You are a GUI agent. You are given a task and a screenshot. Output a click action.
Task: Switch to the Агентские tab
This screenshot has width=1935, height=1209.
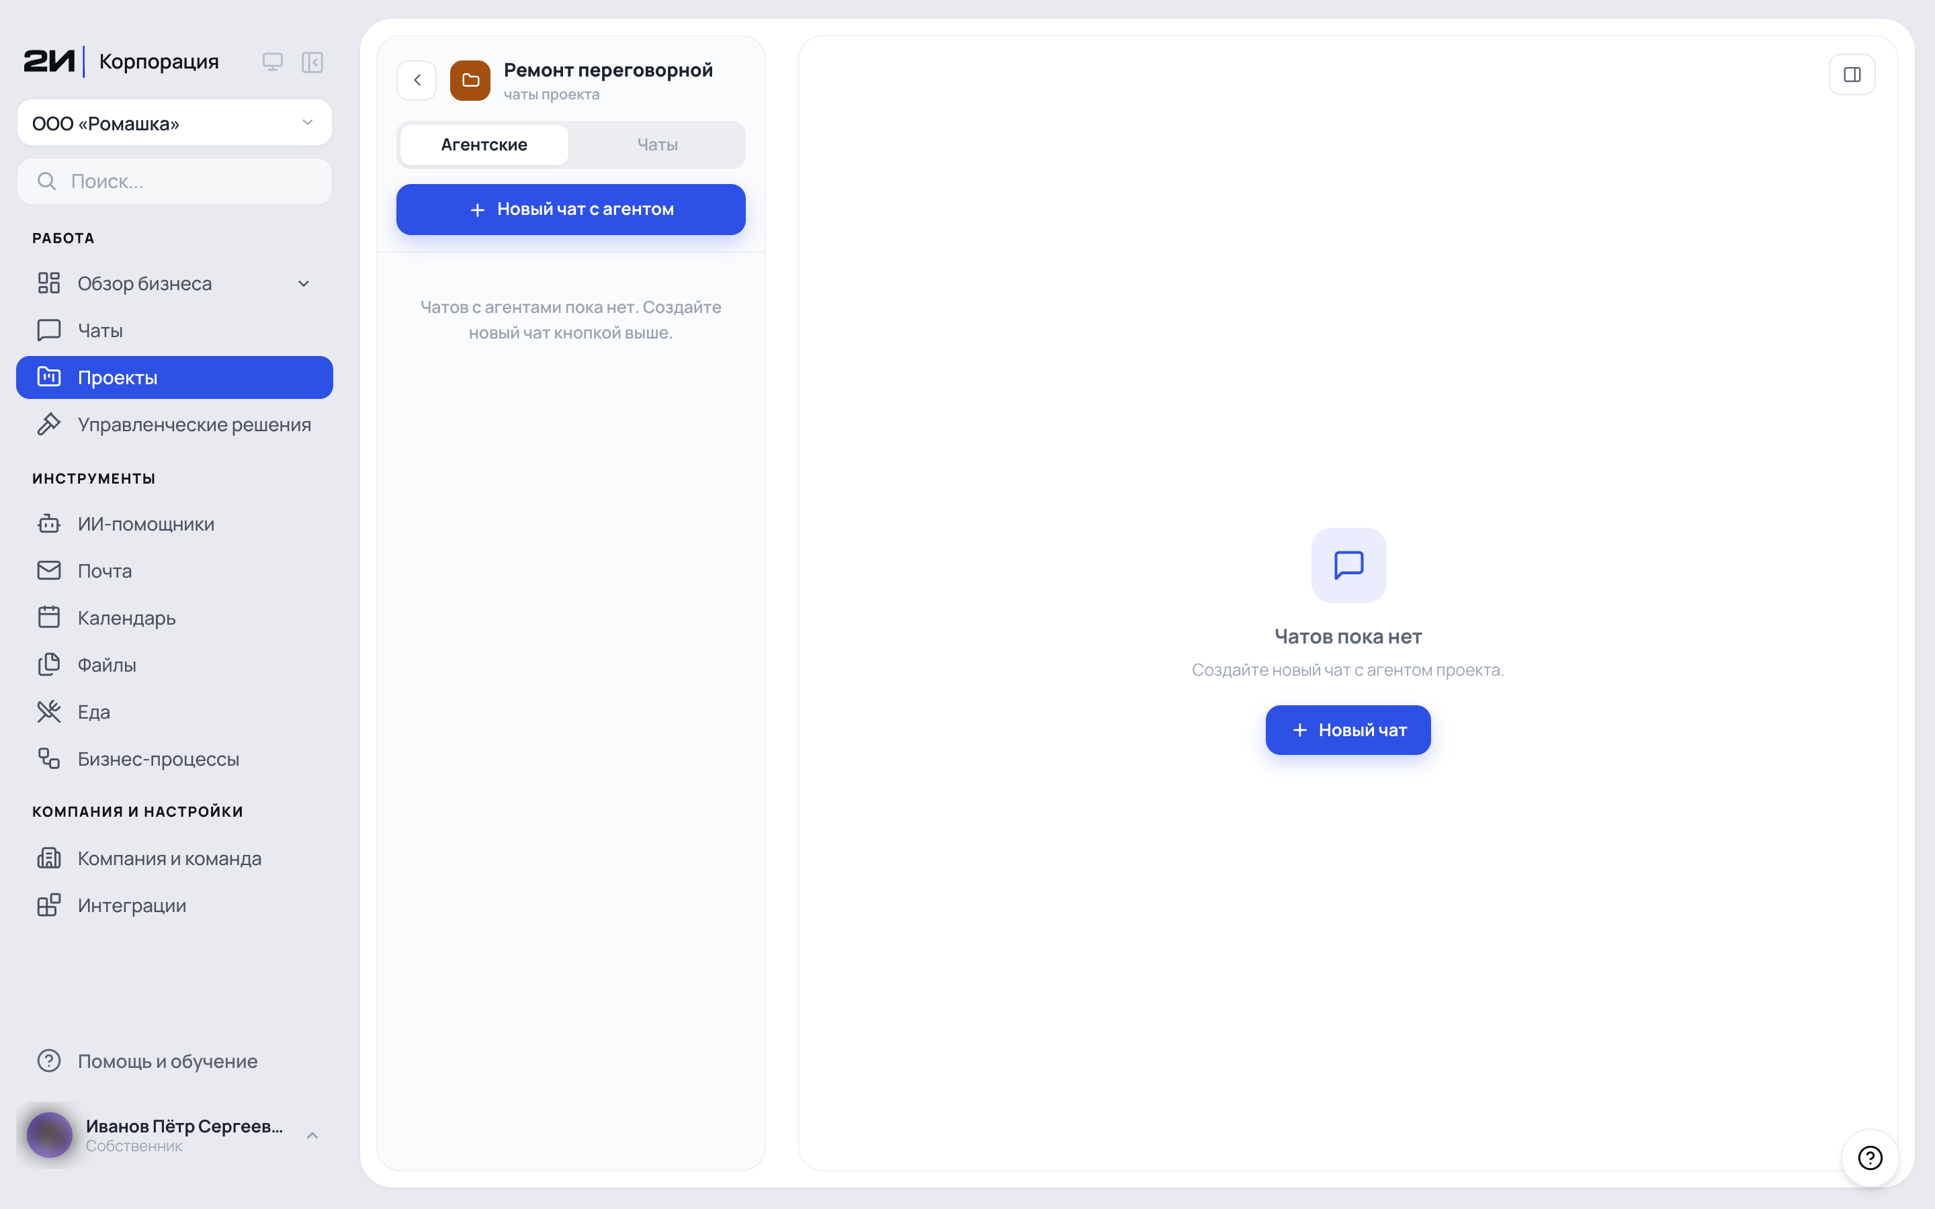[x=484, y=144]
